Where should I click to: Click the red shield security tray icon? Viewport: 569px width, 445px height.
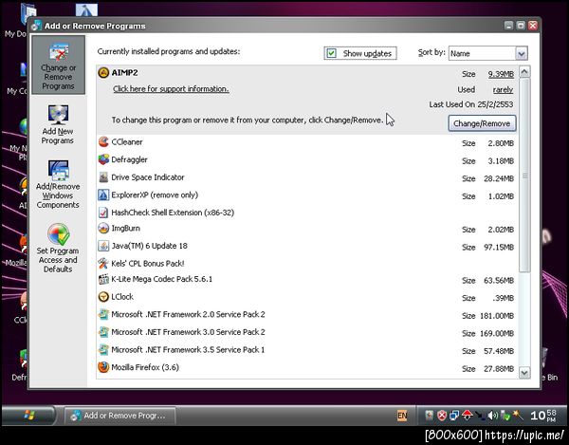pos(442,416)
